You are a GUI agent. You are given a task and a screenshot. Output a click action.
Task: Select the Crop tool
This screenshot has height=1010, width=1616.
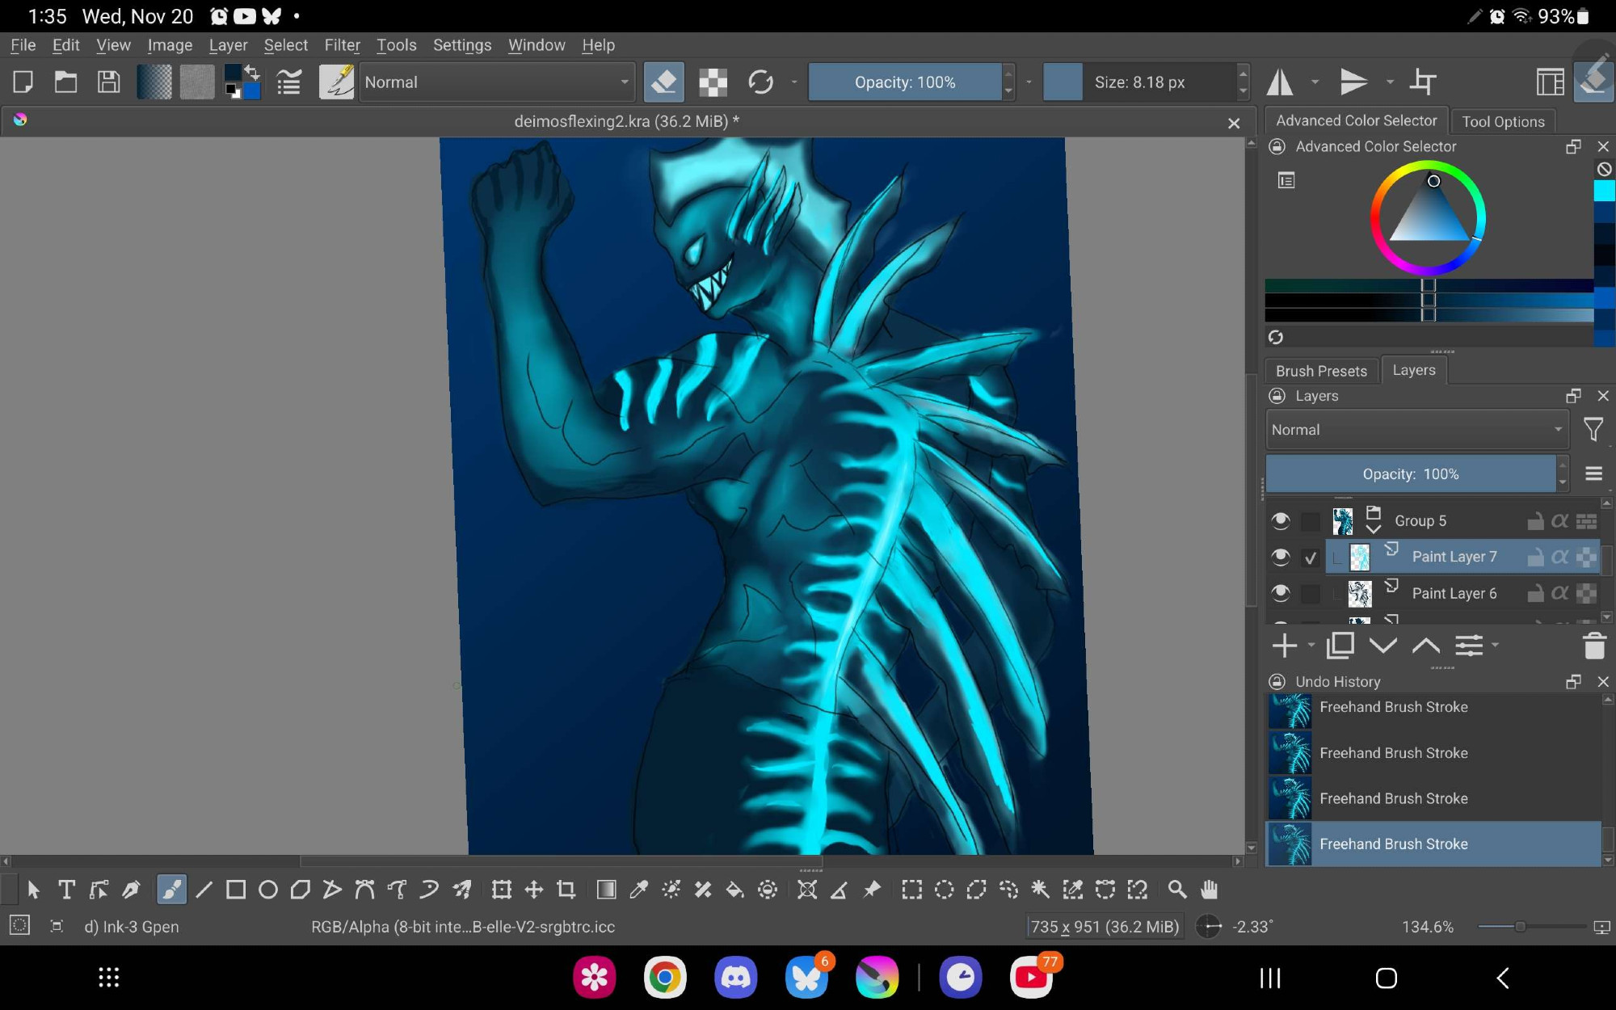click(566, 890)
